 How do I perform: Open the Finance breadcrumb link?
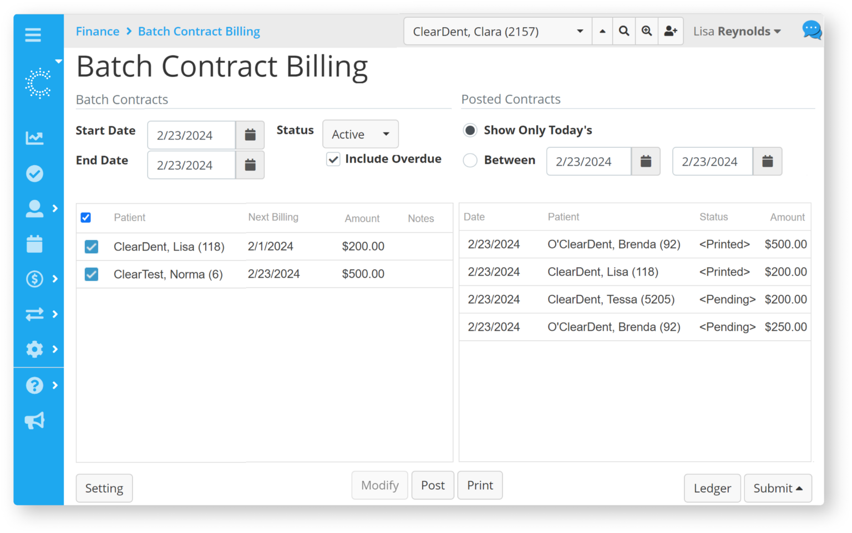click(x=98, y=31)
